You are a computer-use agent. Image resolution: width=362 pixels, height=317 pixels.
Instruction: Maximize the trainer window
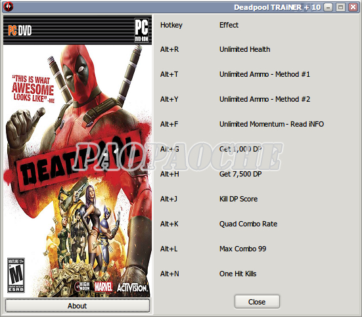[340, 7]
